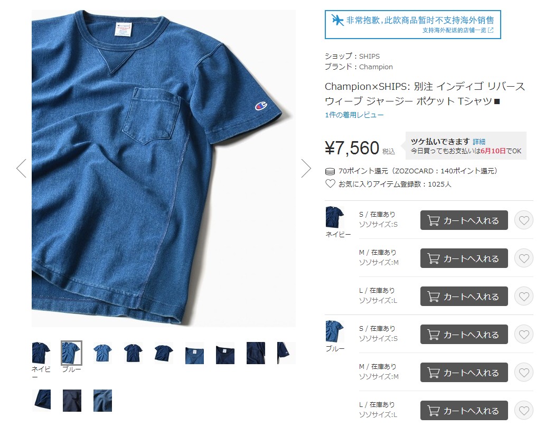Screen dimensions: 554x426
Task: Open the Champion brand link
Action: [x=376, y=67]
